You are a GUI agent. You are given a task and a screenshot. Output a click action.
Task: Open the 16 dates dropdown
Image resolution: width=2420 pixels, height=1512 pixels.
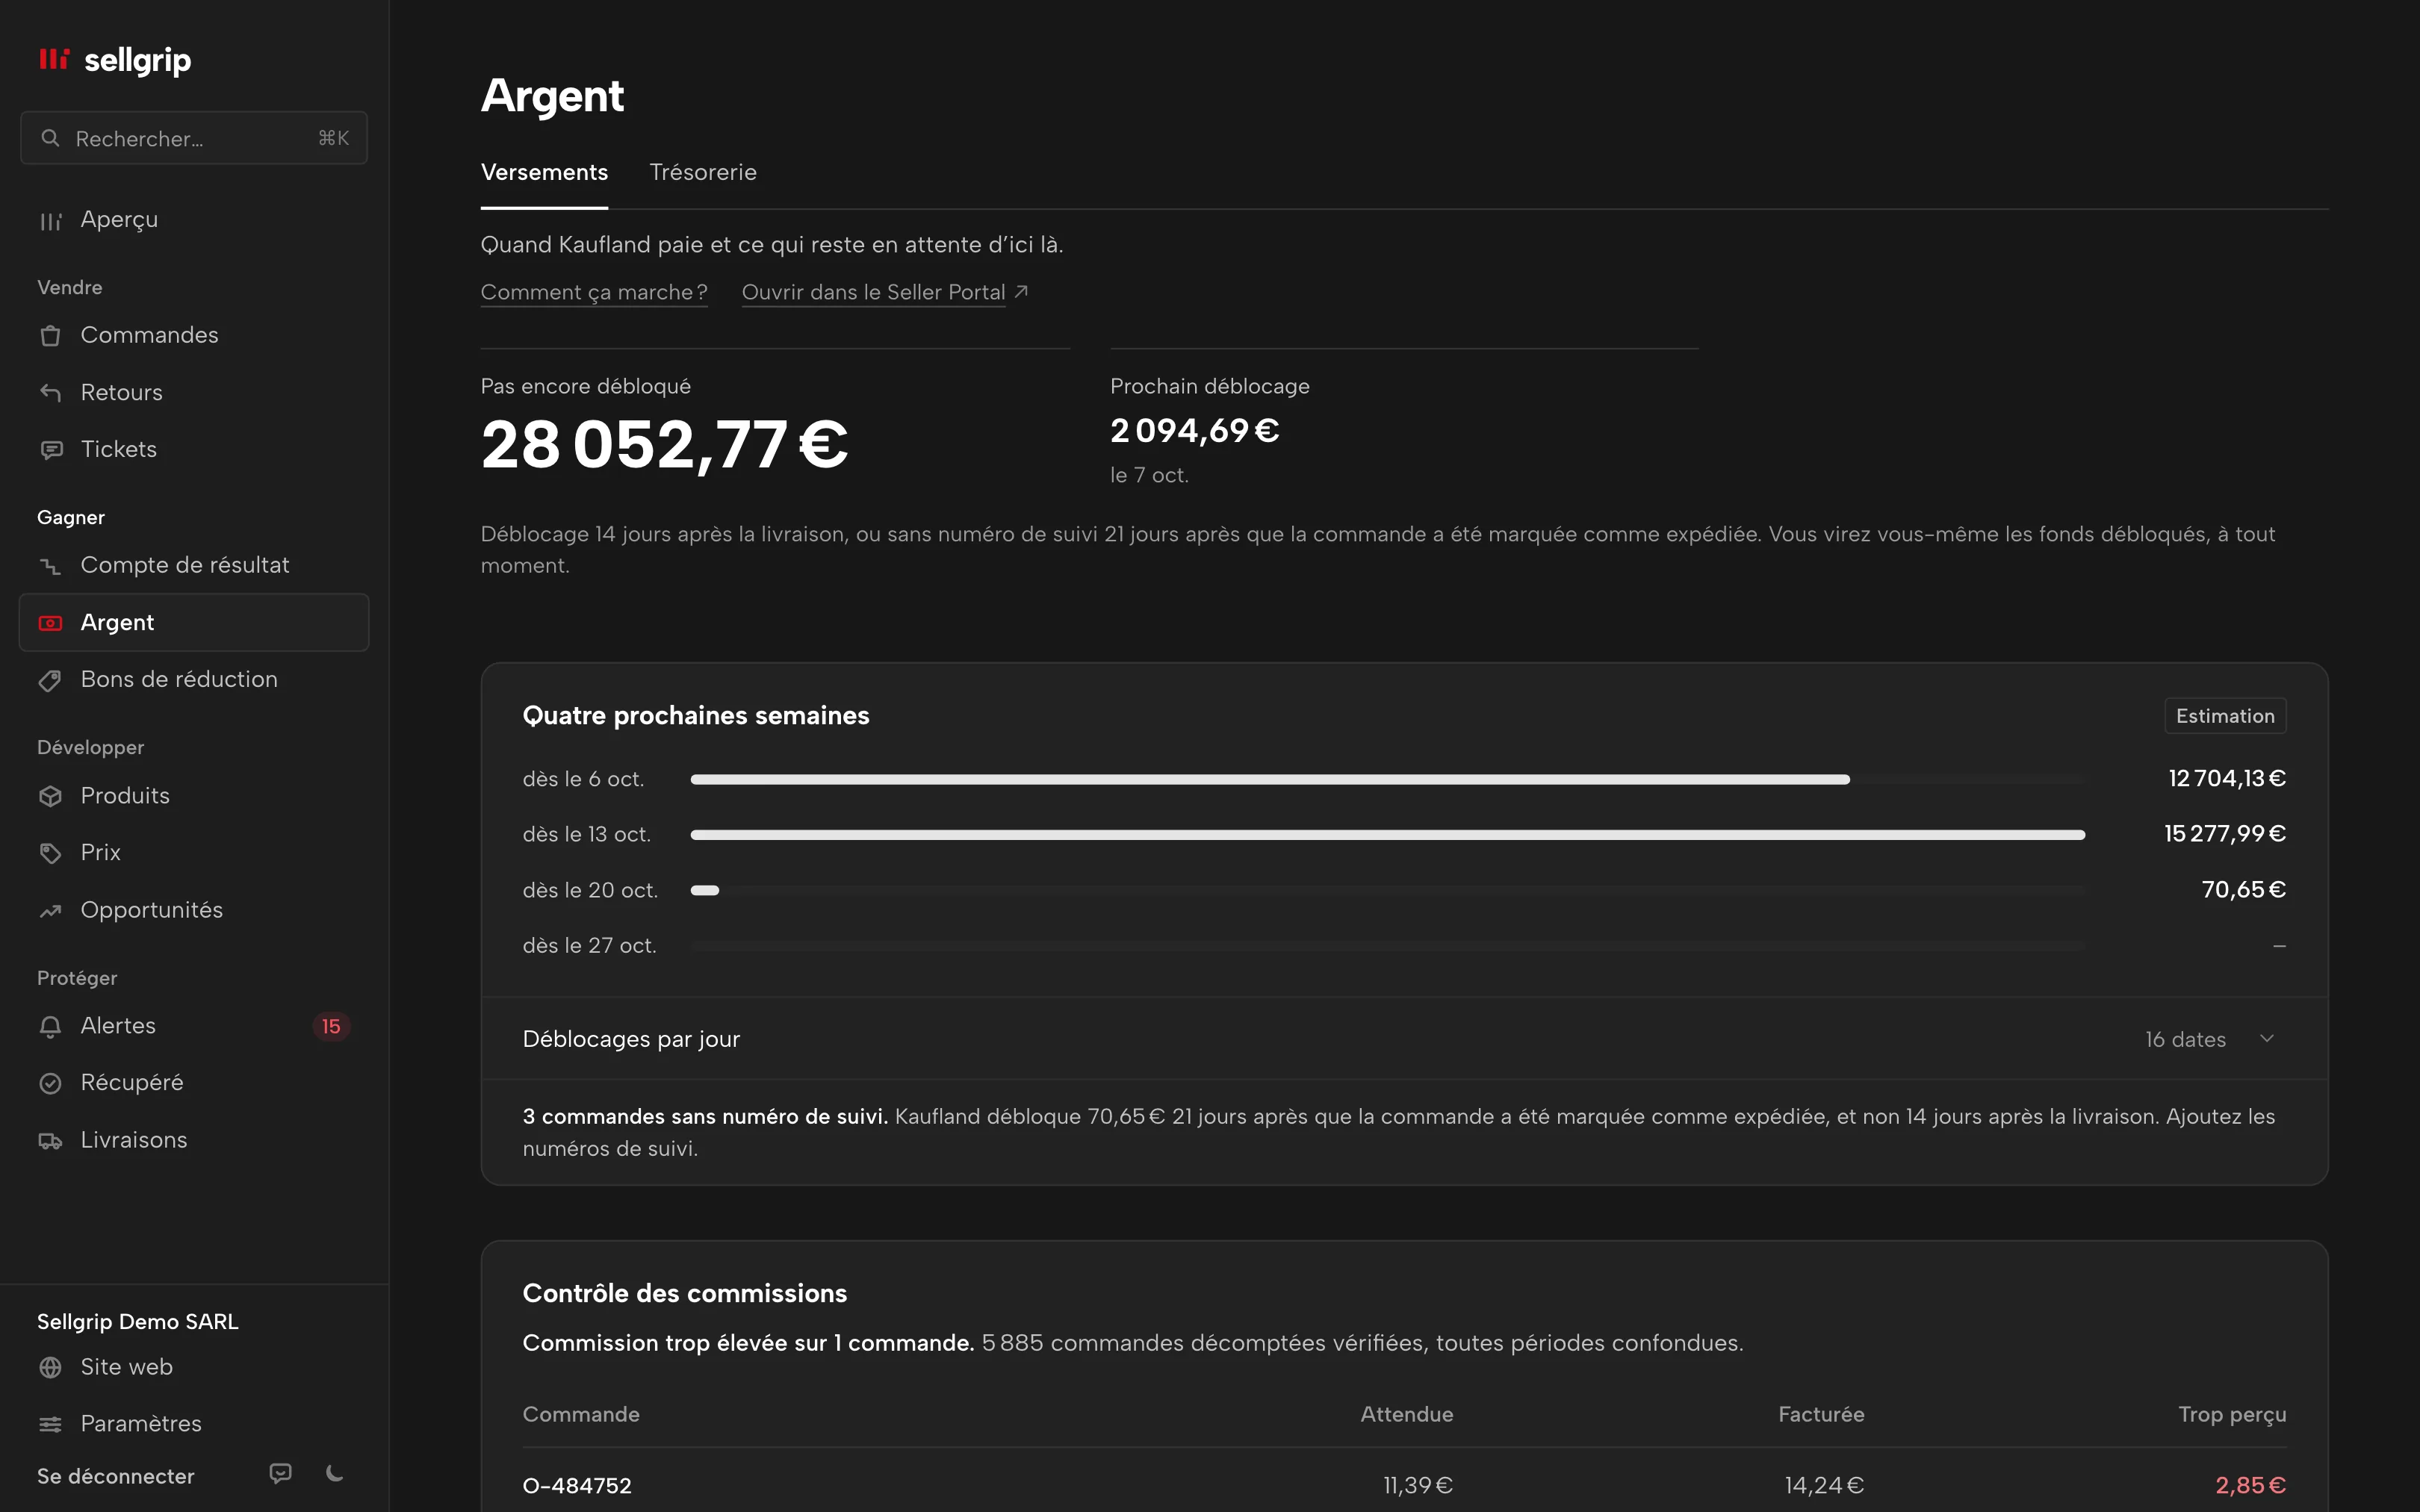pyautogui.click(x=2185, y=1039)
